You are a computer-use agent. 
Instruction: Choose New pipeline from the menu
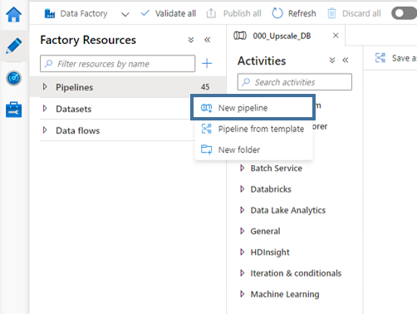(253, 108)
